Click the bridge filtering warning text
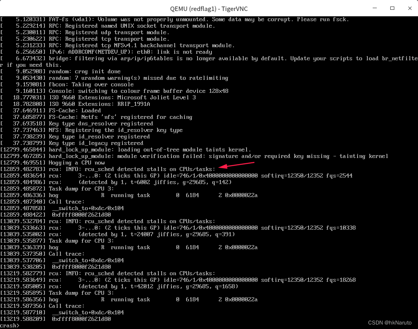The height and width of the screenshot is (329, 418). [184, 58]
